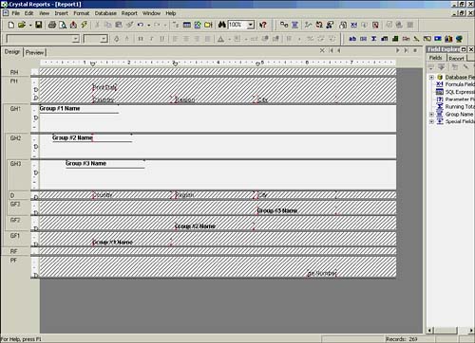The width and height of the screenshot is (475, 343).
Task: Click the binoculars Find icon
Action: click(222, 25)
